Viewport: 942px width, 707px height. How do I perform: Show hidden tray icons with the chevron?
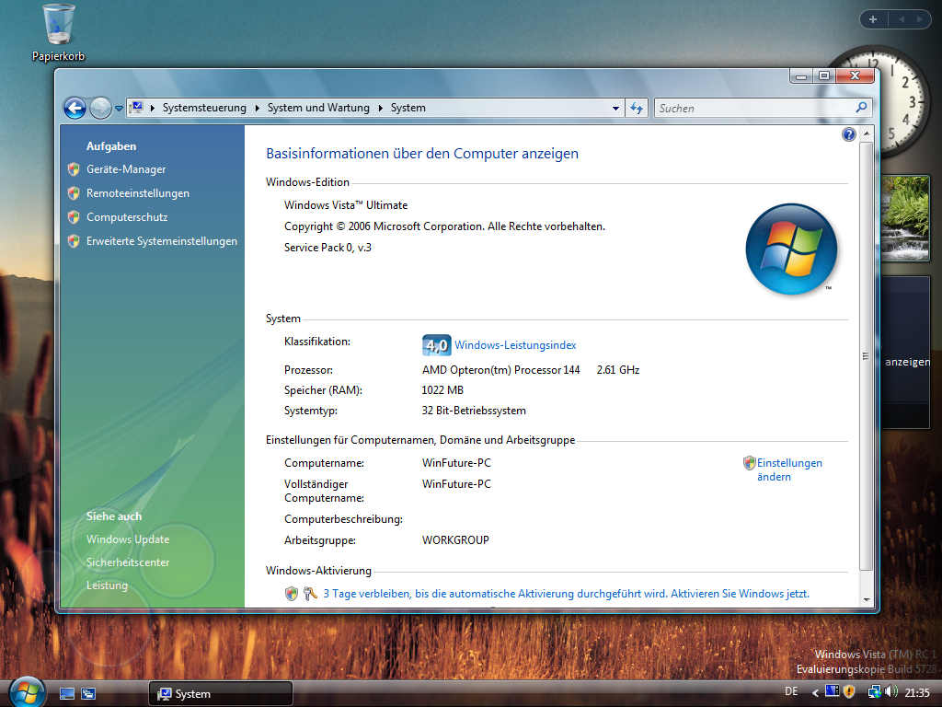(815, 692)
